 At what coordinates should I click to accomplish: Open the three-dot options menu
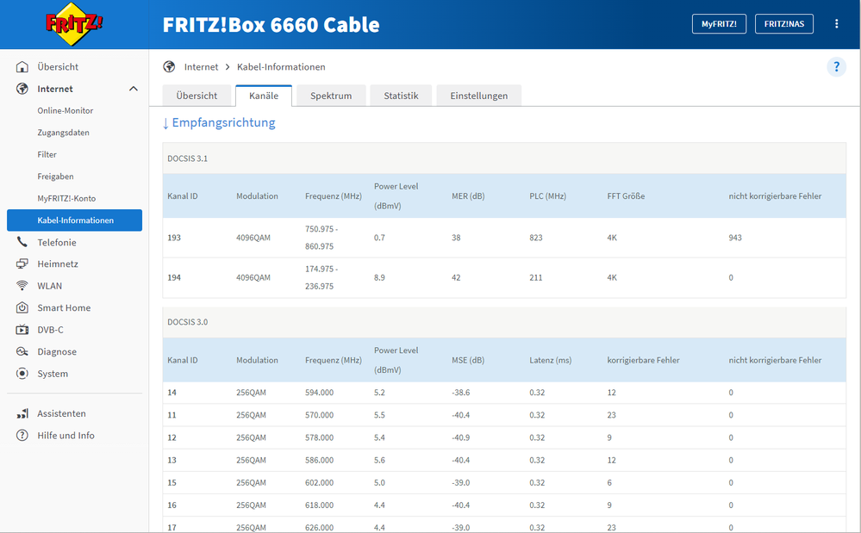point(836,24)
